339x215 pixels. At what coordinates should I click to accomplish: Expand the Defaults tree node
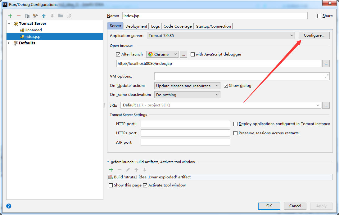point(9,43)
